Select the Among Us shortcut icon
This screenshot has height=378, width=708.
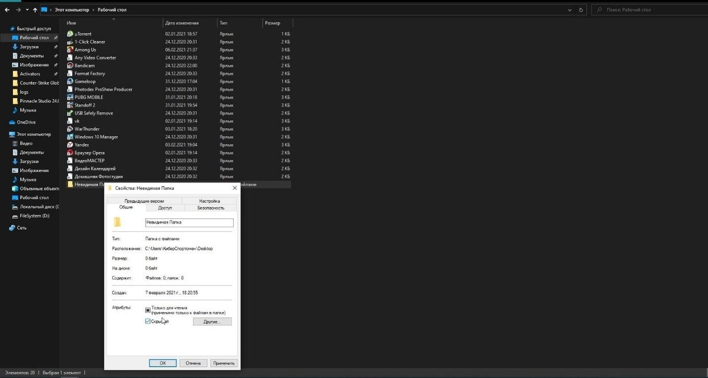click(70, 50)
